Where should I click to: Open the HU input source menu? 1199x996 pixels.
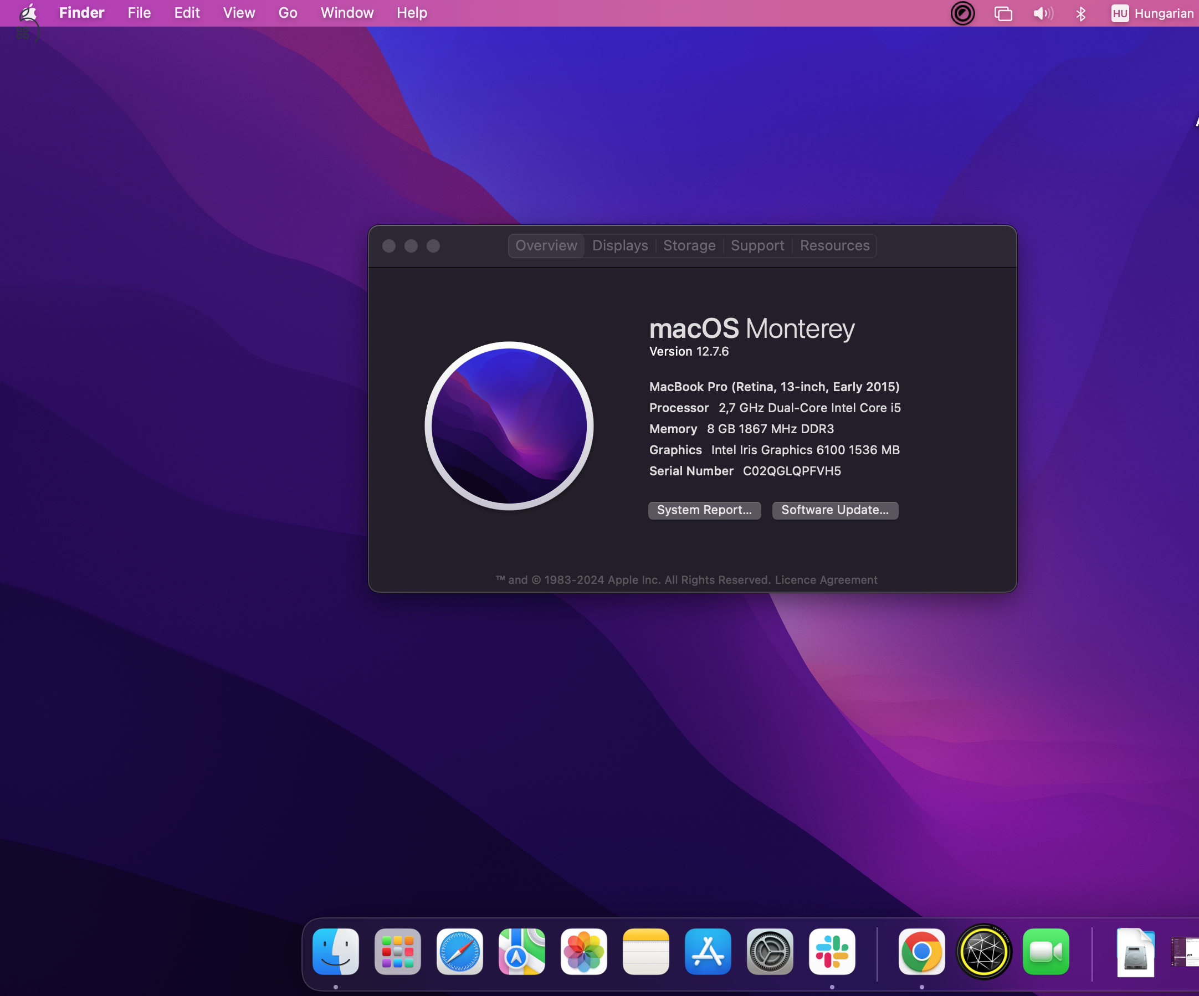click(1152, 13)
